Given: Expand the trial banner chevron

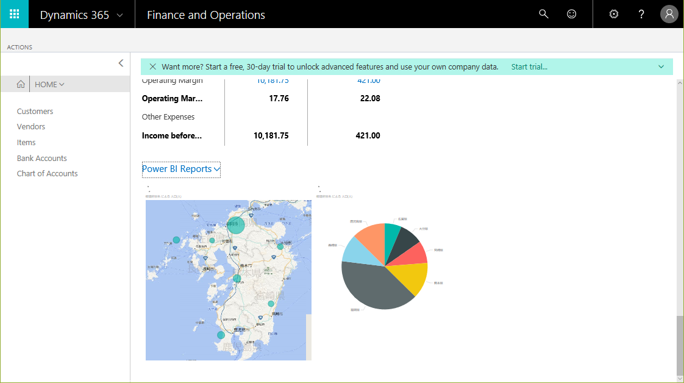Looking at the screenshot, I should coord(661,66).
